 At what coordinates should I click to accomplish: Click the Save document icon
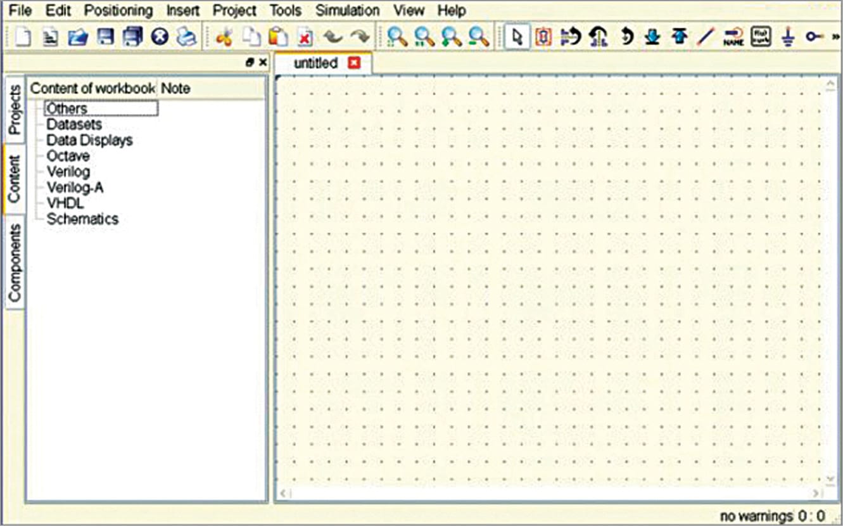point(106,37)
